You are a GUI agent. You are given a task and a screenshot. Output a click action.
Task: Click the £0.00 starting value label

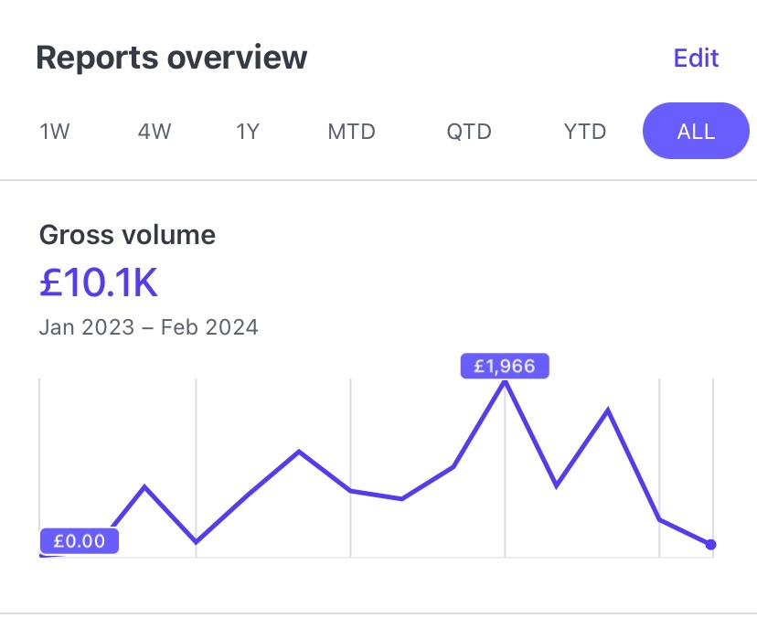click(80, 541)
